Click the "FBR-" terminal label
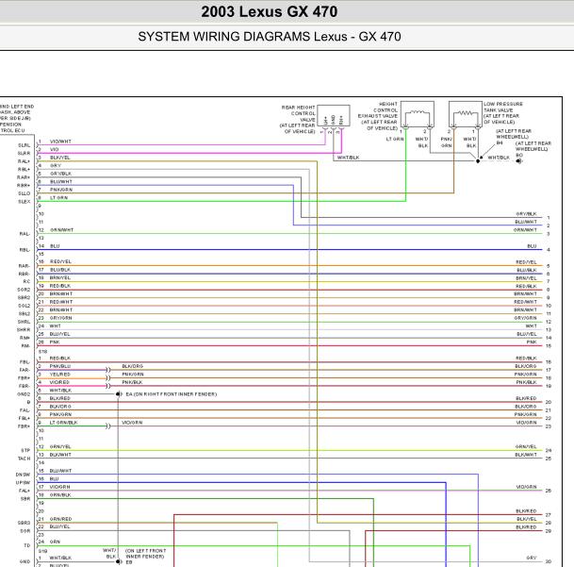The height and width of the screenshot is (567, 574). click(x=25, y=386)
